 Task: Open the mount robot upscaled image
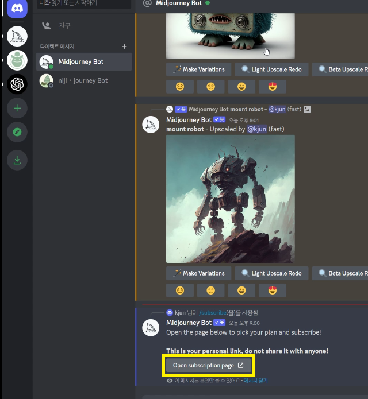[x=231, y=199]
